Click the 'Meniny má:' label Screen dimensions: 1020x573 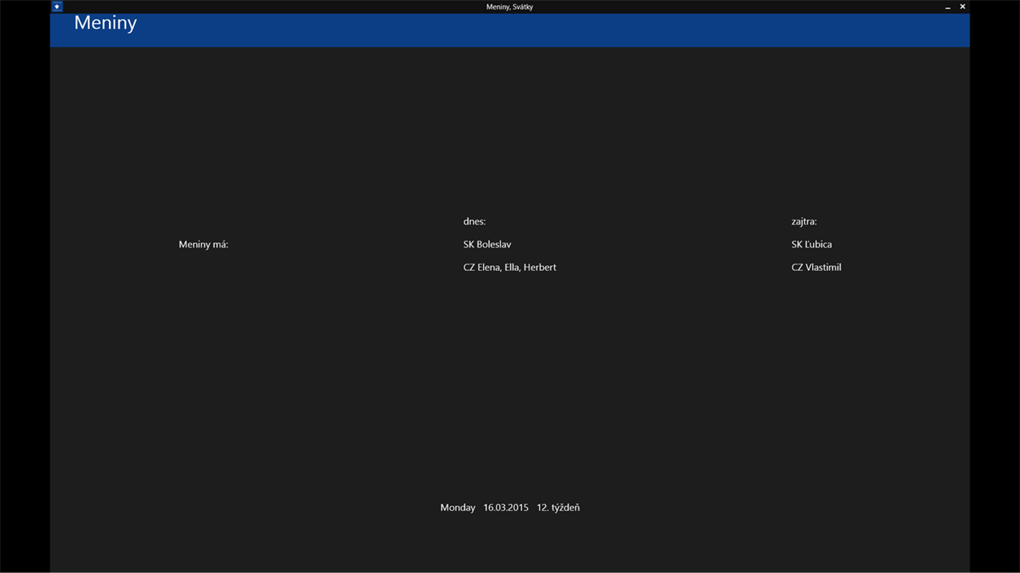(x=203, y=244)
